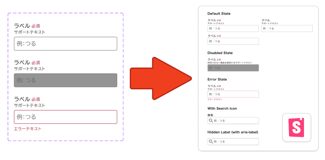Focus the first Default State input with support text

pos(233,28)
